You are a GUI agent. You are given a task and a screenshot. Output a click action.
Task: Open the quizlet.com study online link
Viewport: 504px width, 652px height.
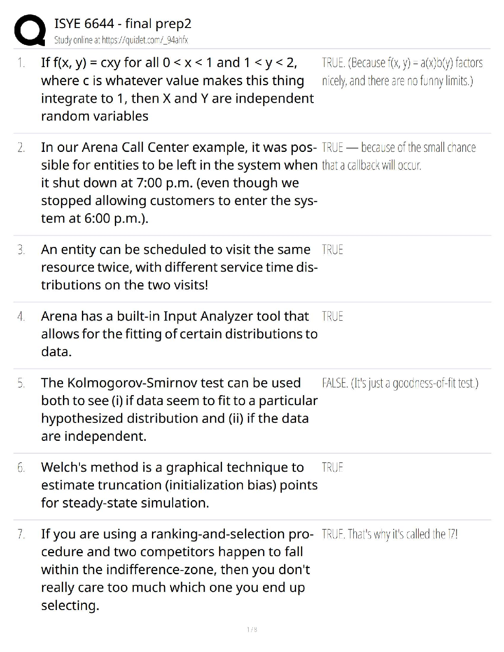[121, 40]
